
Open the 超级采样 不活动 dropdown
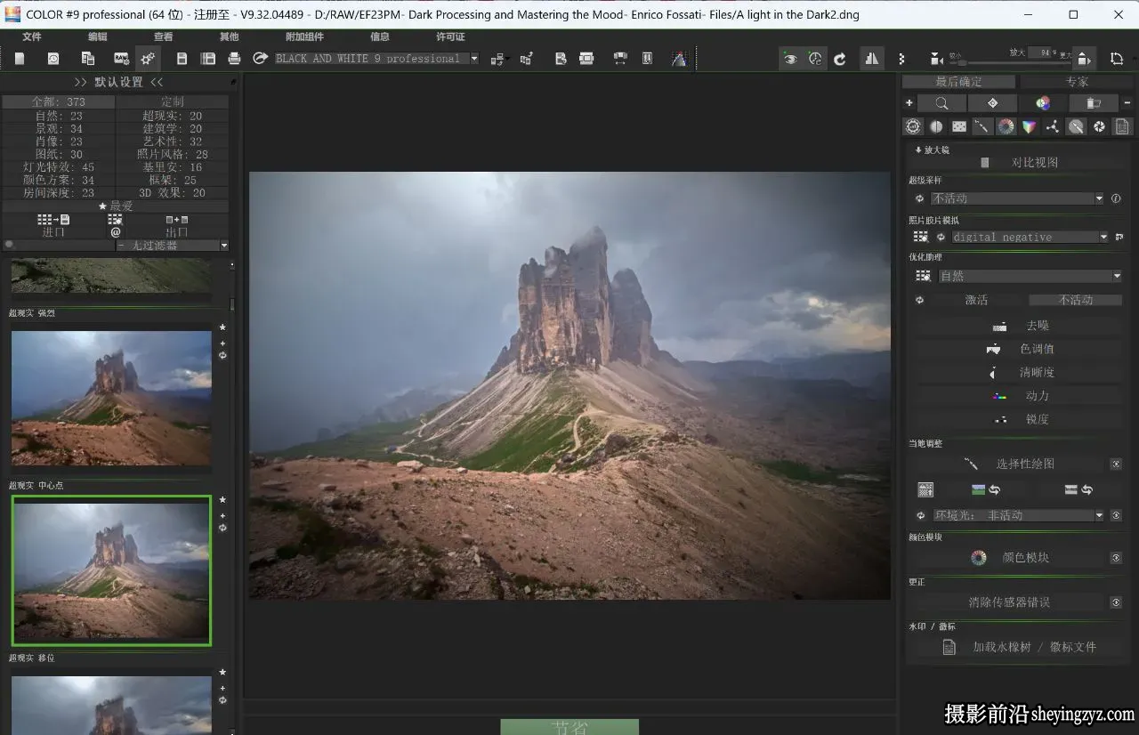[x=1017, y=198]
